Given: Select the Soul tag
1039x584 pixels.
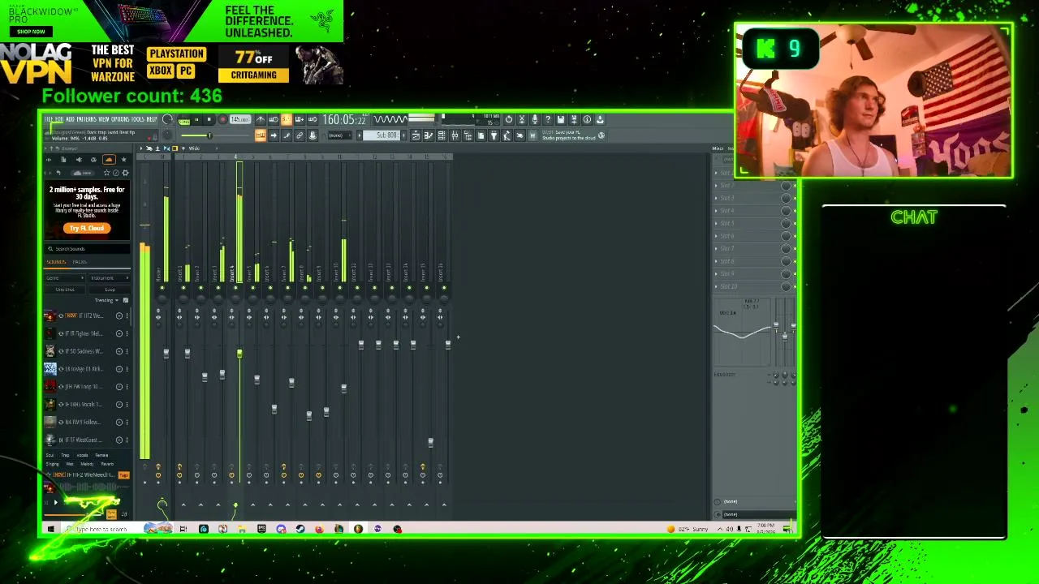Looking at the screenshot, I should [50, 455].
